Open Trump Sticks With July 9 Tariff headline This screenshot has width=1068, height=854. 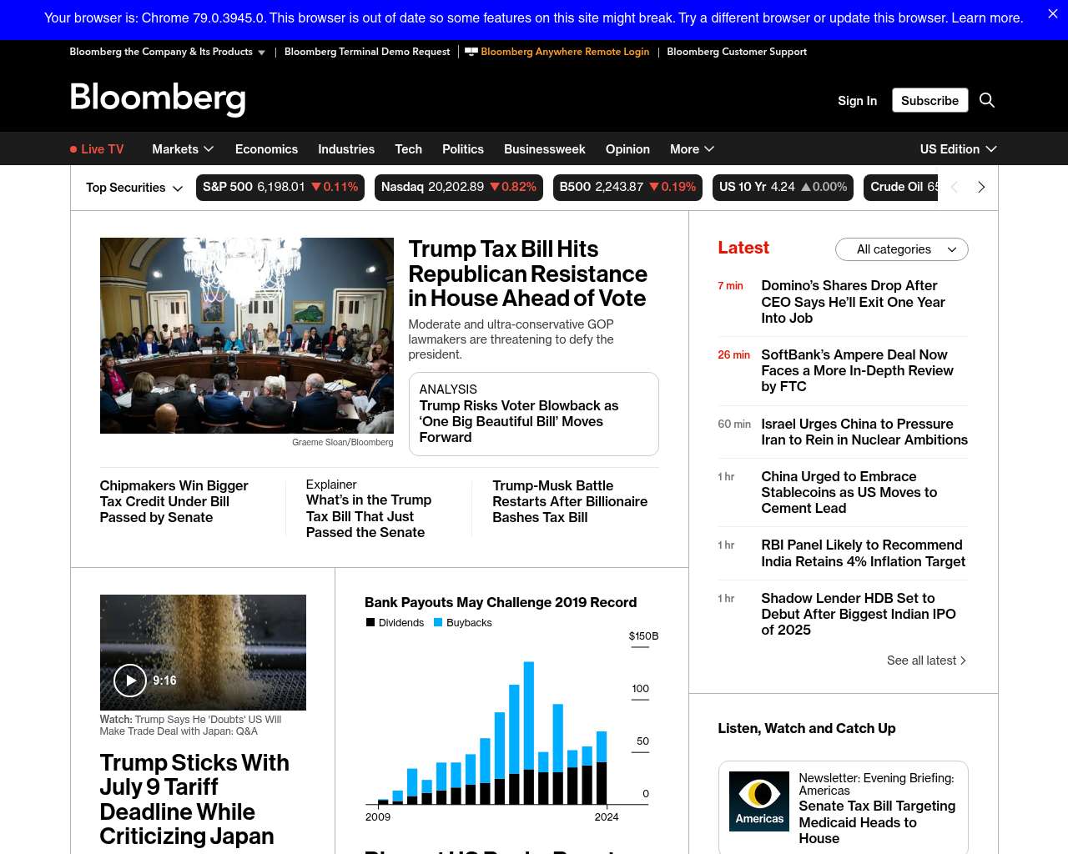(194, 799)
